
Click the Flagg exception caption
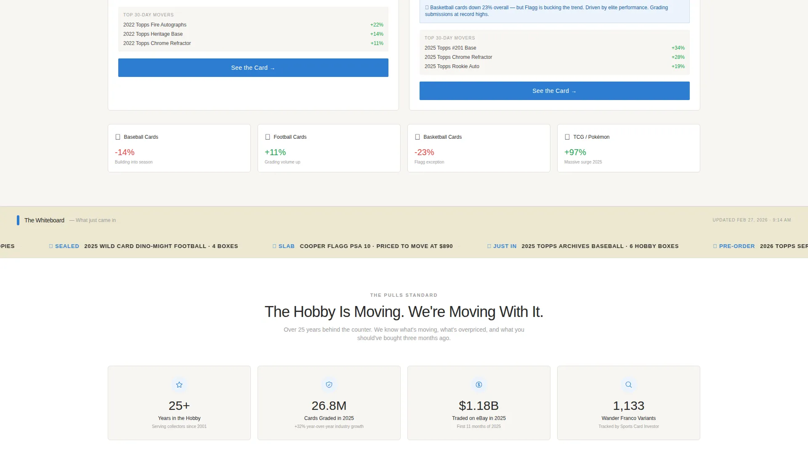(429, 162)
